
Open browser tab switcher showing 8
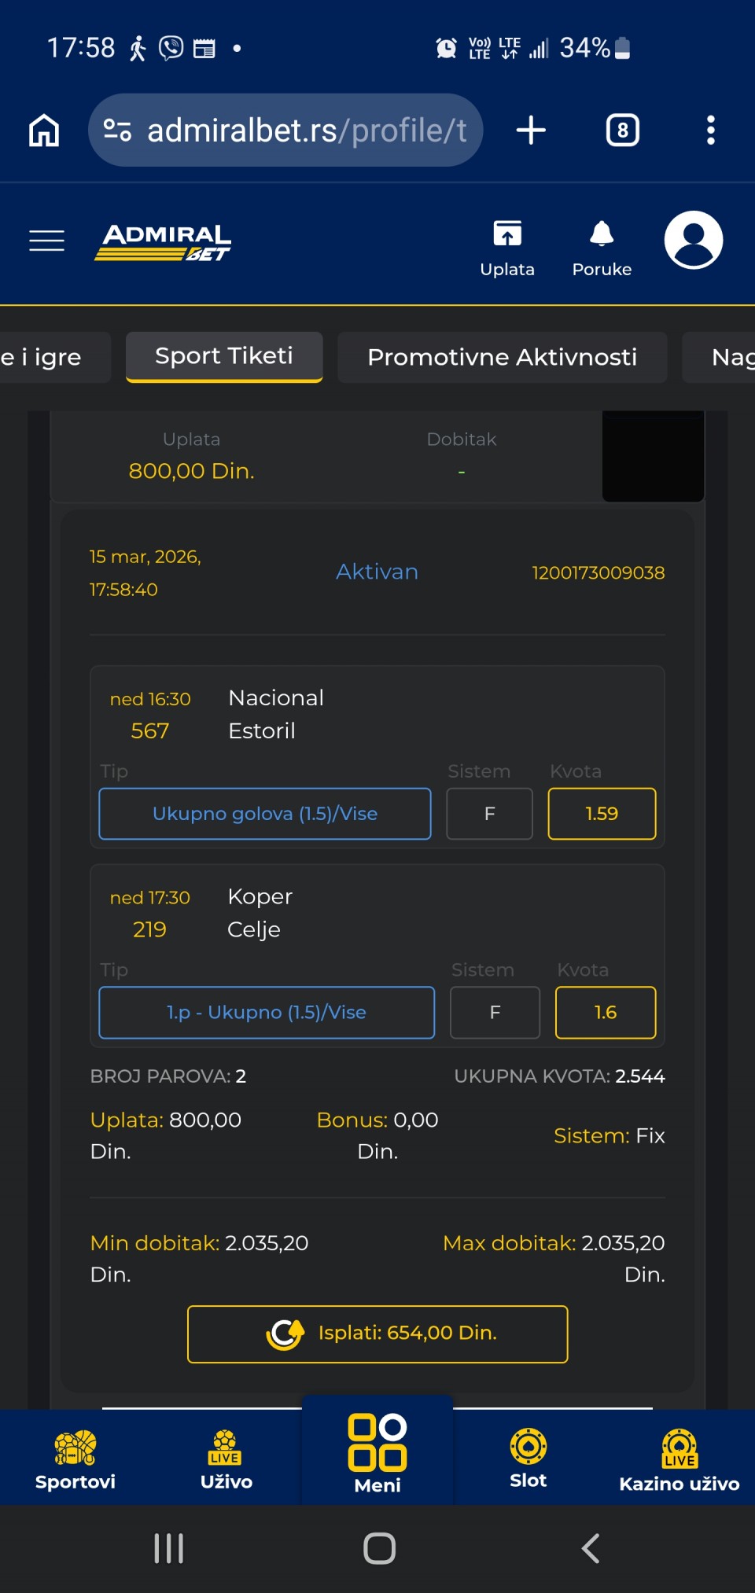(622, 131)
